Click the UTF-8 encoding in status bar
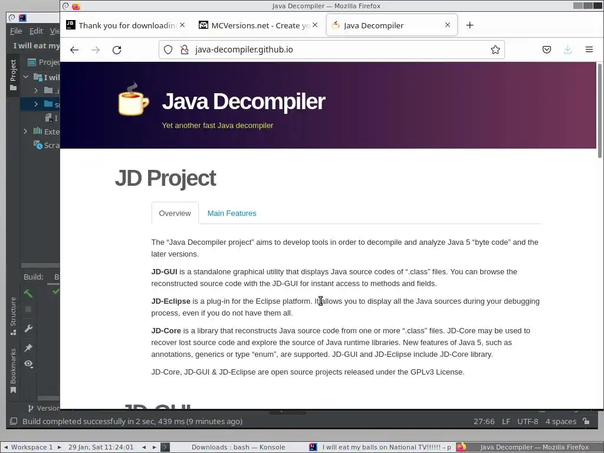604x453 pixels. pos(527,421)
